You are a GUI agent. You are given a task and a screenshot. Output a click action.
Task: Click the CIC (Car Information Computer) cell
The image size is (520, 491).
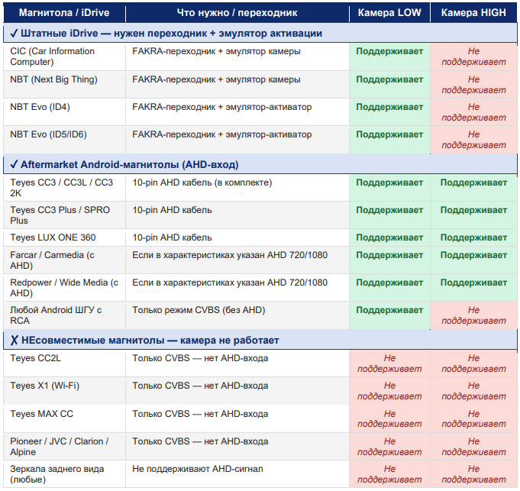point(64,57)
